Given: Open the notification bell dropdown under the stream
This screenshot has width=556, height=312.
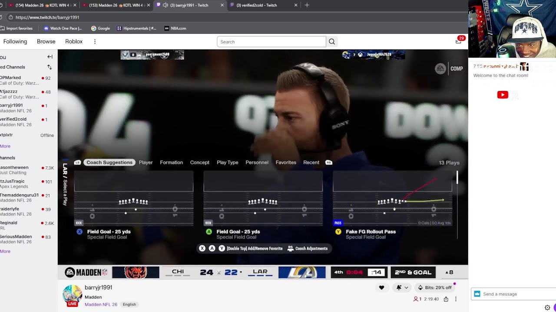Looking at the screenshot, I should (402, 287).
